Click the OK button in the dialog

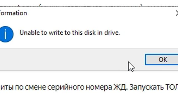[x=162, y=60]
